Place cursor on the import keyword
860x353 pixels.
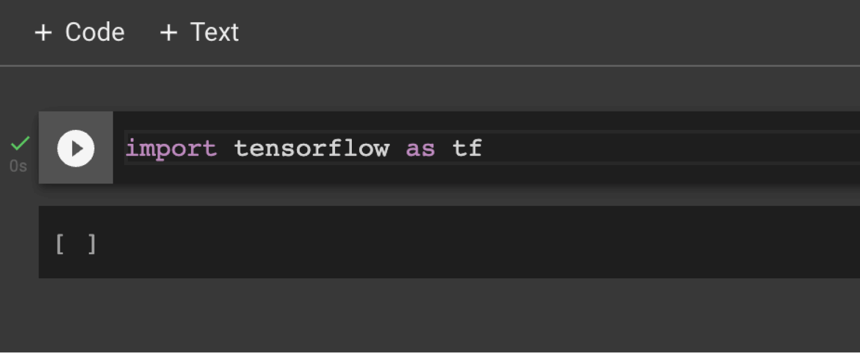pos(171,148)
